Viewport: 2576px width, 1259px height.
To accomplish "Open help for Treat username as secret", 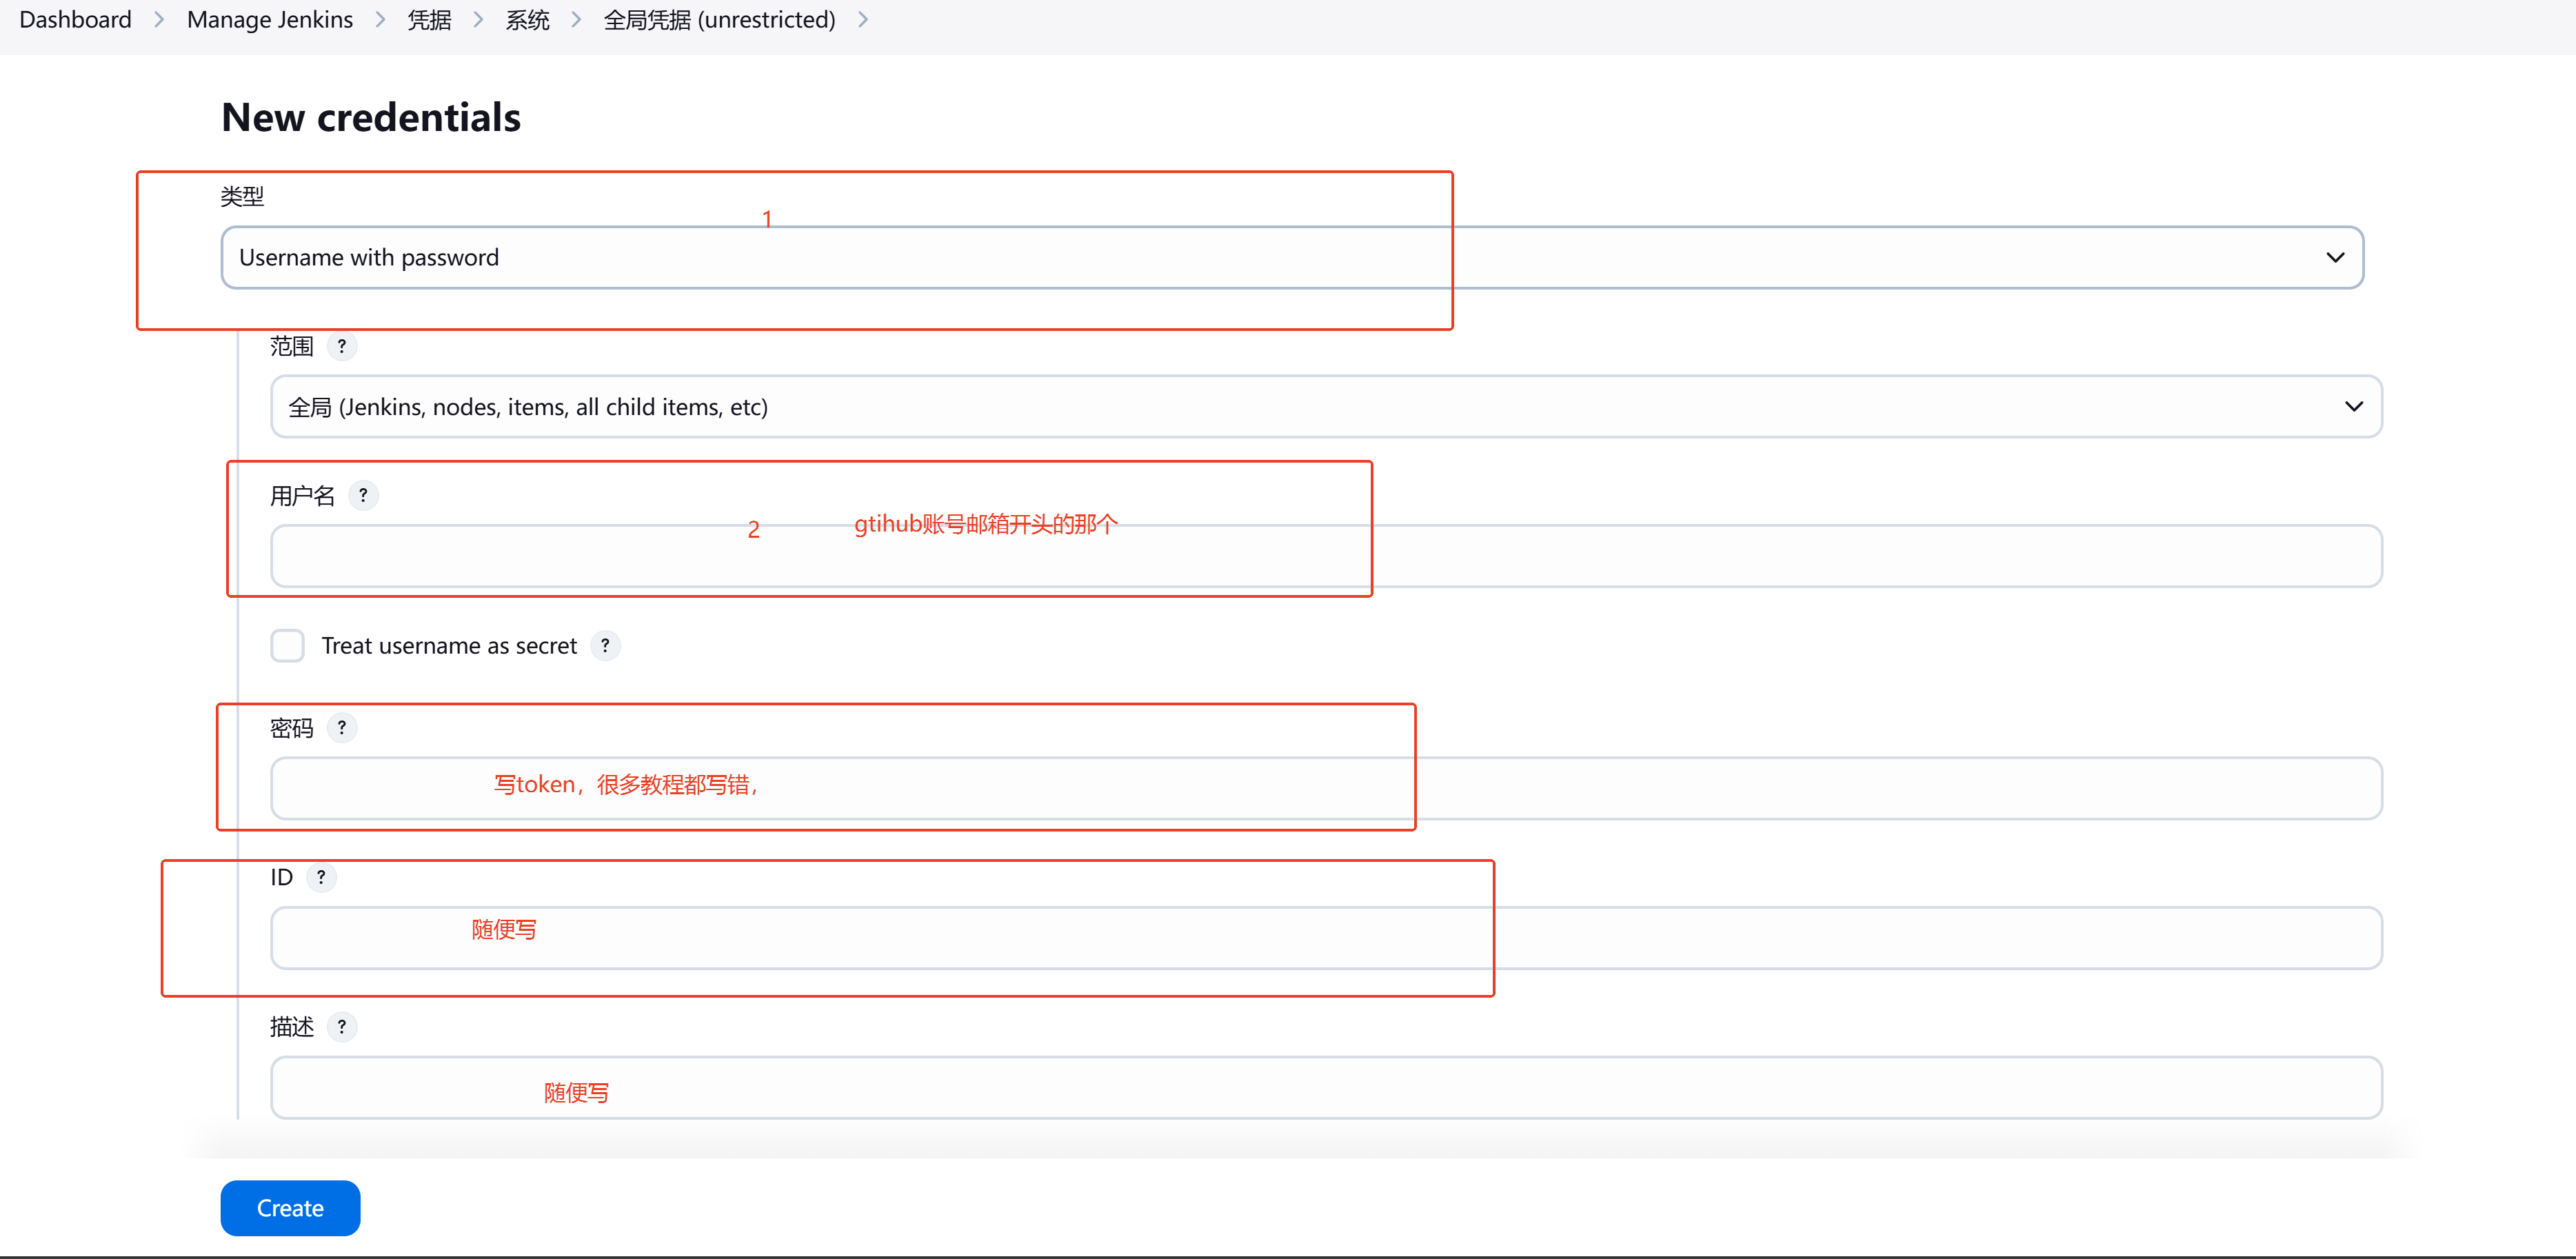I will pos(605,646).
